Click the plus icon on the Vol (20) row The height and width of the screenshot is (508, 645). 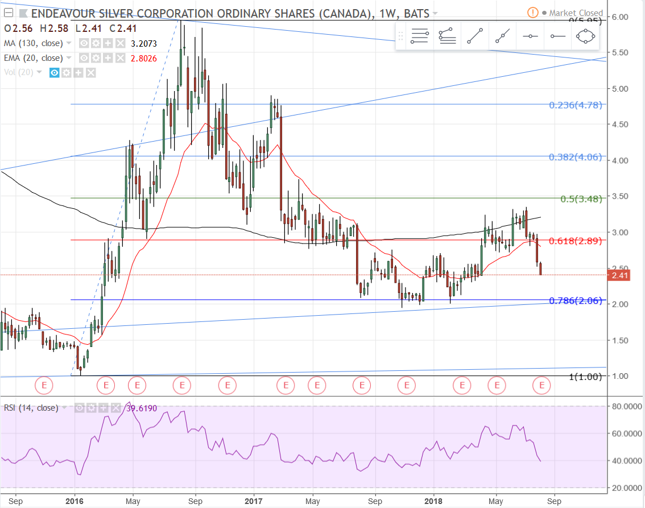pos(78,73)
